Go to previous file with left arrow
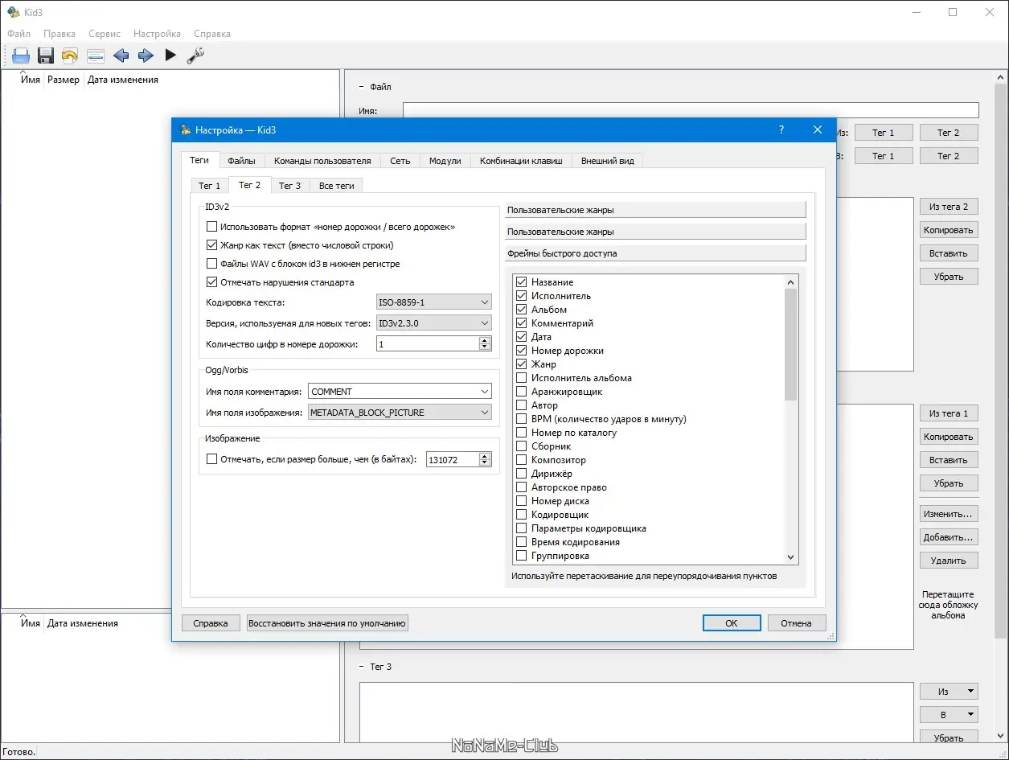Image resolution: width=1009 pixels, height=760 pixels. point(121,55)
